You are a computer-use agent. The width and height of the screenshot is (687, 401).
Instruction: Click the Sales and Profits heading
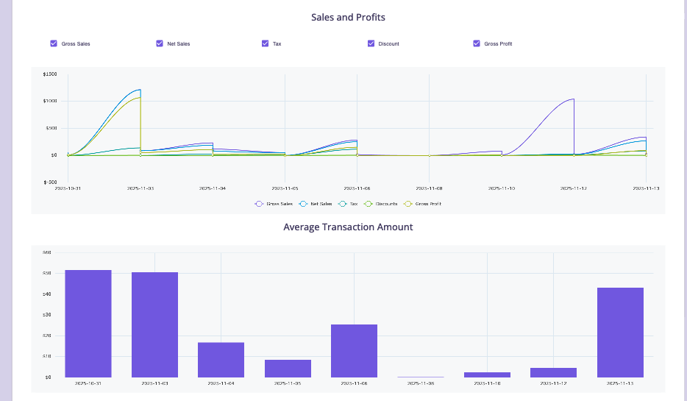coord(348,17)
